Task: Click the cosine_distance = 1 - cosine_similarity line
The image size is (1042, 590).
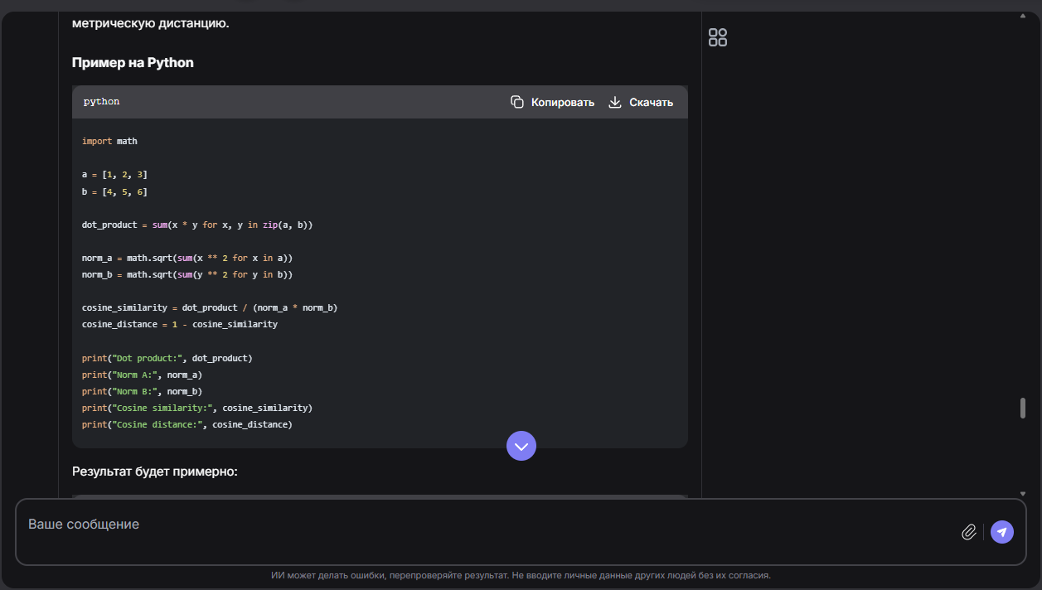Action: click(x=180, y=324)
